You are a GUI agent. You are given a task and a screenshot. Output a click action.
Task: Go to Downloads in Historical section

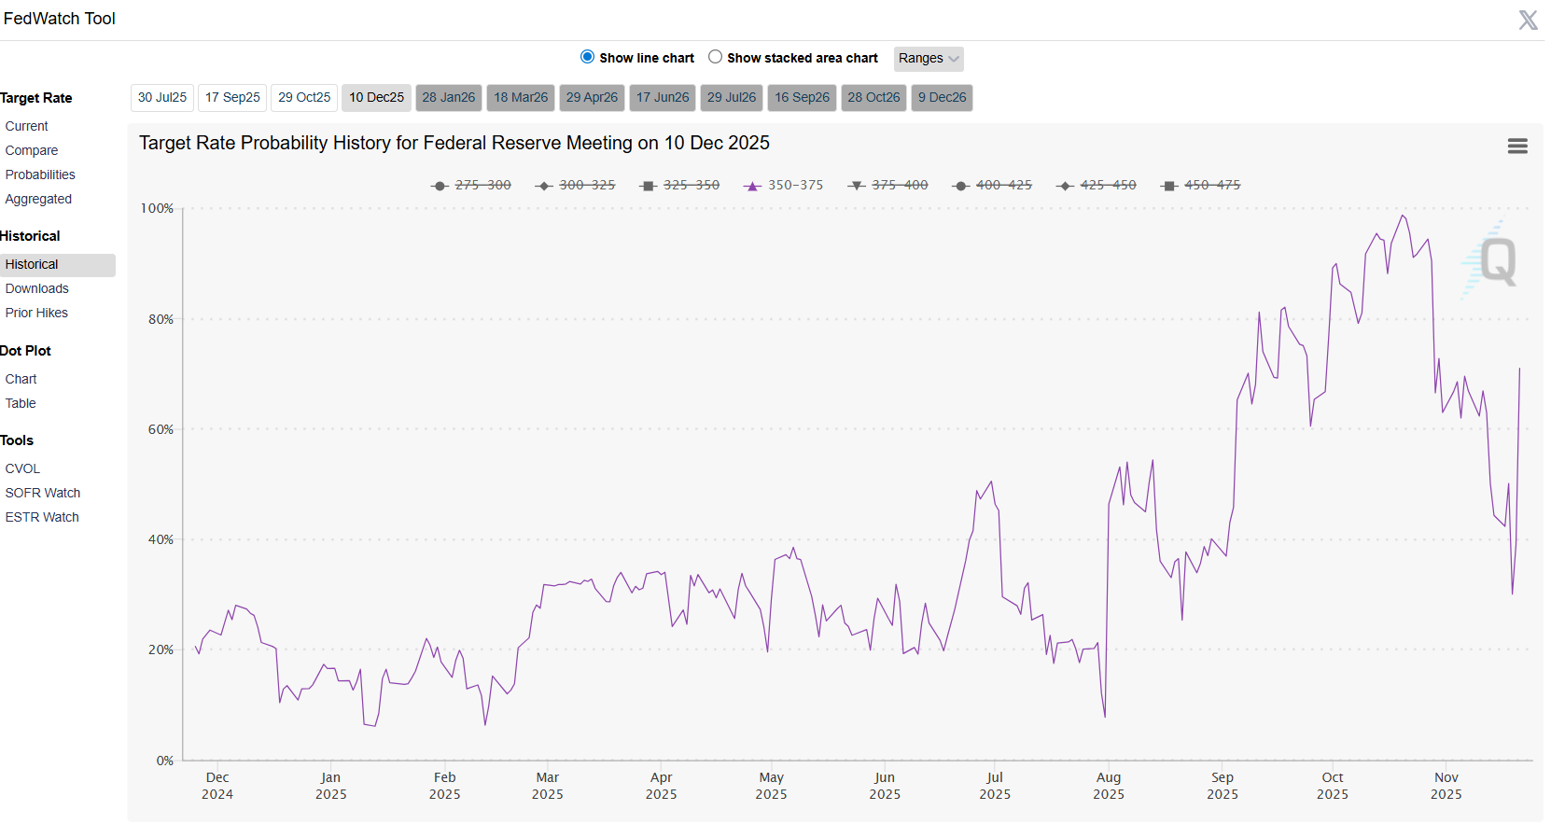click(37, 288)
